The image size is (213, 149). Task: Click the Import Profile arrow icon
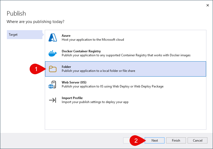[x=52, y=100]
